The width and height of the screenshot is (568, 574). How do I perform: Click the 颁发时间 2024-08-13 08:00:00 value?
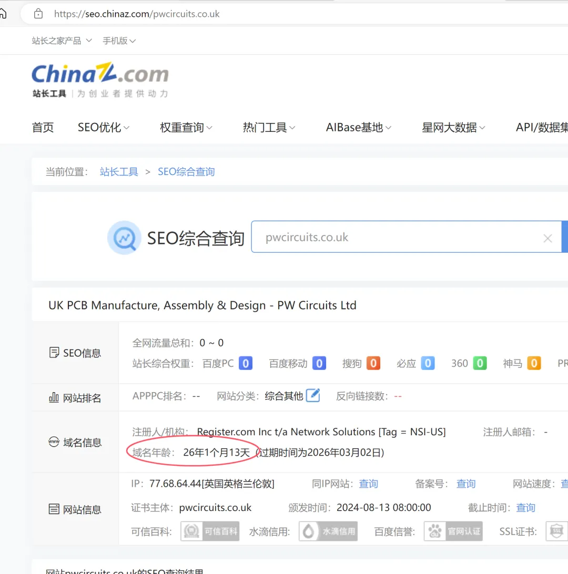384,508
